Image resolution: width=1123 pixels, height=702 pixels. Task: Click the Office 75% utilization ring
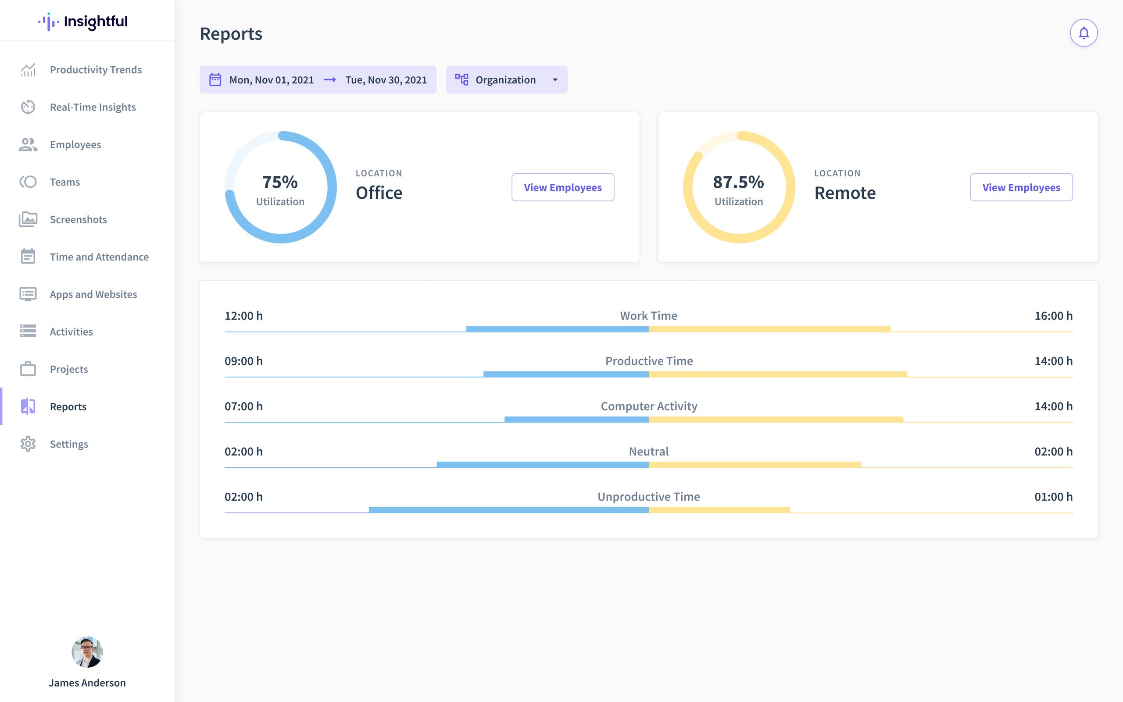click(280, 187)
